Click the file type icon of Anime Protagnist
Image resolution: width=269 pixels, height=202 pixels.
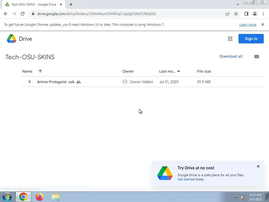pyautogui.click(x=29, y=82)
